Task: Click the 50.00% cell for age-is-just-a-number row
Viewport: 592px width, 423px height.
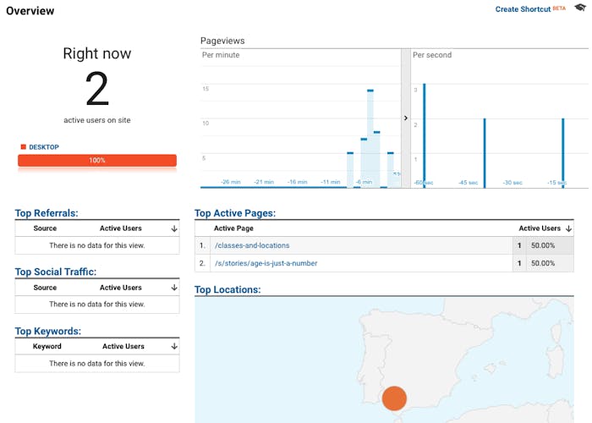Action: tap(543, 263)
